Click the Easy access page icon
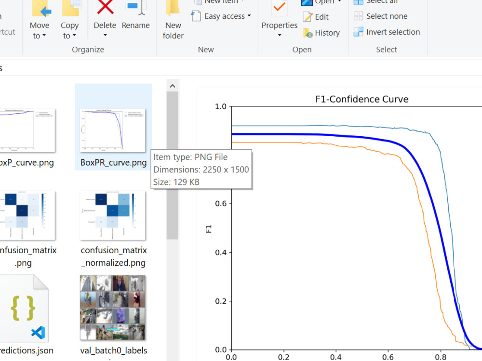 click(x=196, y=16)
